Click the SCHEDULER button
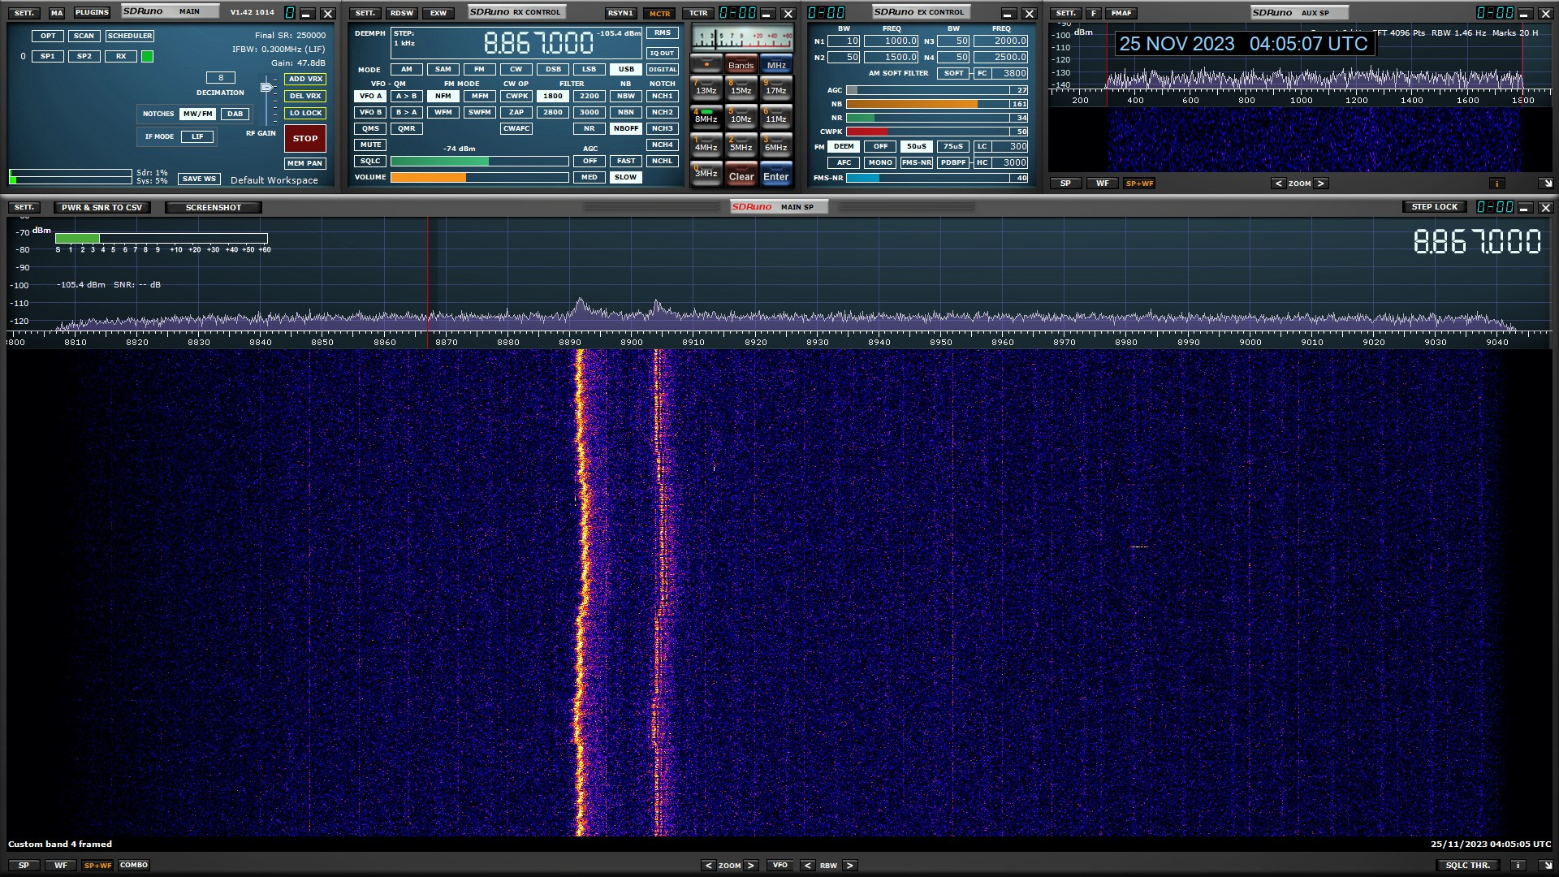The height and width of the screenshot is (877, 1559). 130,36
